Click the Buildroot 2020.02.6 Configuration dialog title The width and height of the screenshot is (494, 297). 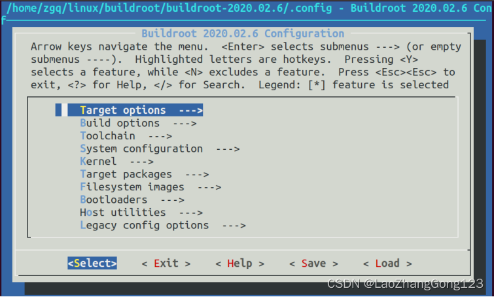tap(243, 33)
